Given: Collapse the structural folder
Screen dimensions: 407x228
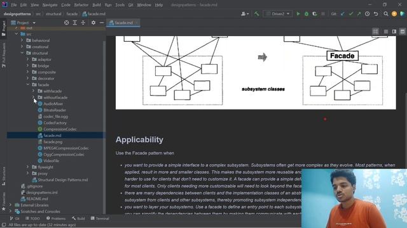Looking at the screenshot, I should click(x=22, y=53).
